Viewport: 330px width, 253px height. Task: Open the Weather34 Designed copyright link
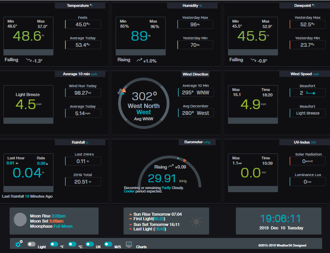tap(282, 245)
